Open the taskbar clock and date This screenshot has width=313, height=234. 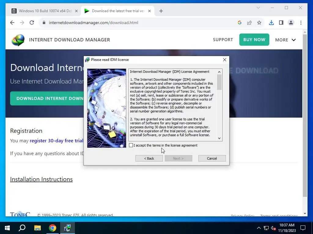point(287,228)
